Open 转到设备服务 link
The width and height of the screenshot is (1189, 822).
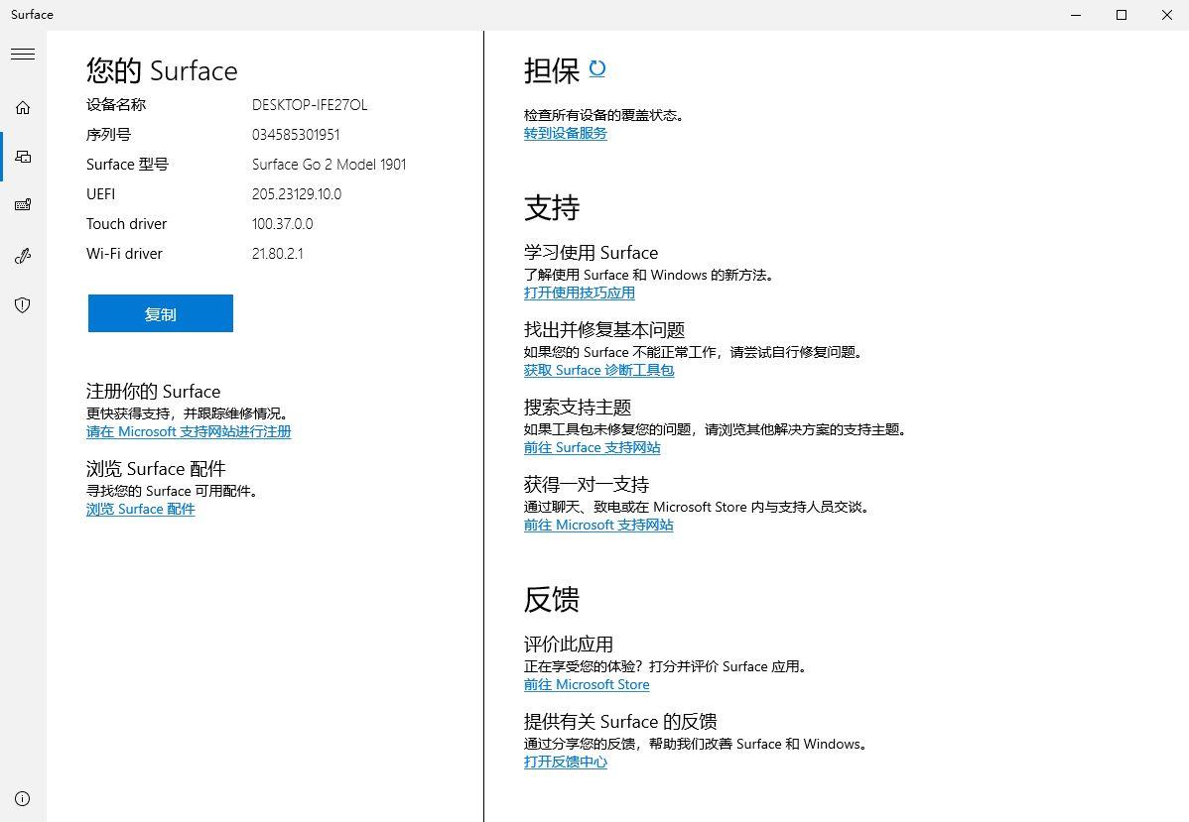point(566,133)
